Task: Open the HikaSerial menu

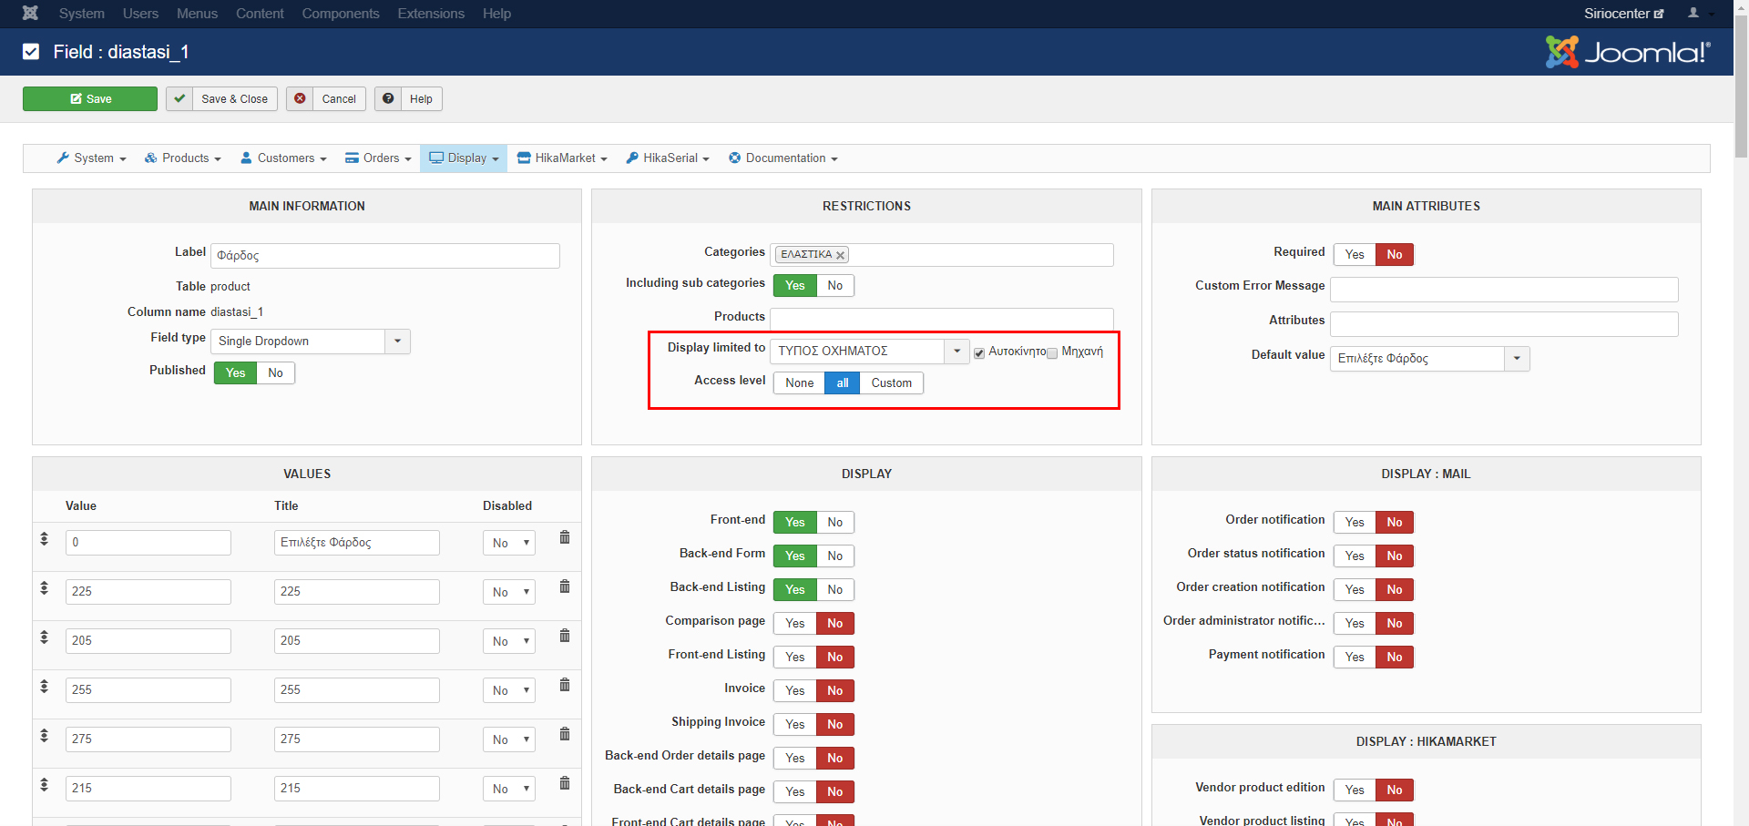Action: [x=668, y=158]
